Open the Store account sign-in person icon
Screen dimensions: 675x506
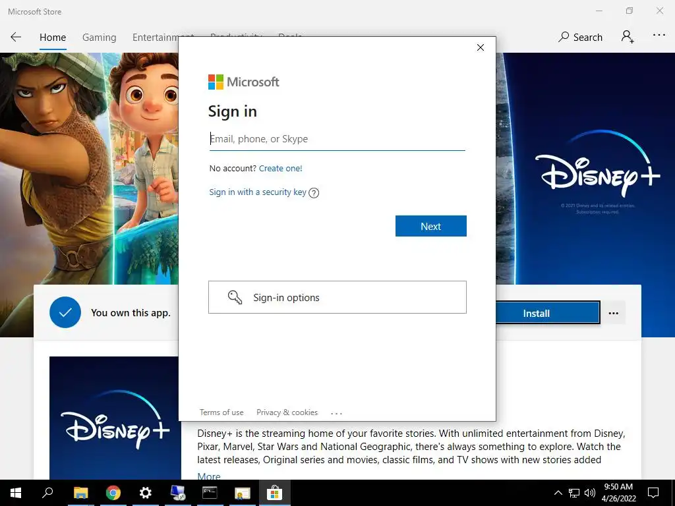click(628, 37)
